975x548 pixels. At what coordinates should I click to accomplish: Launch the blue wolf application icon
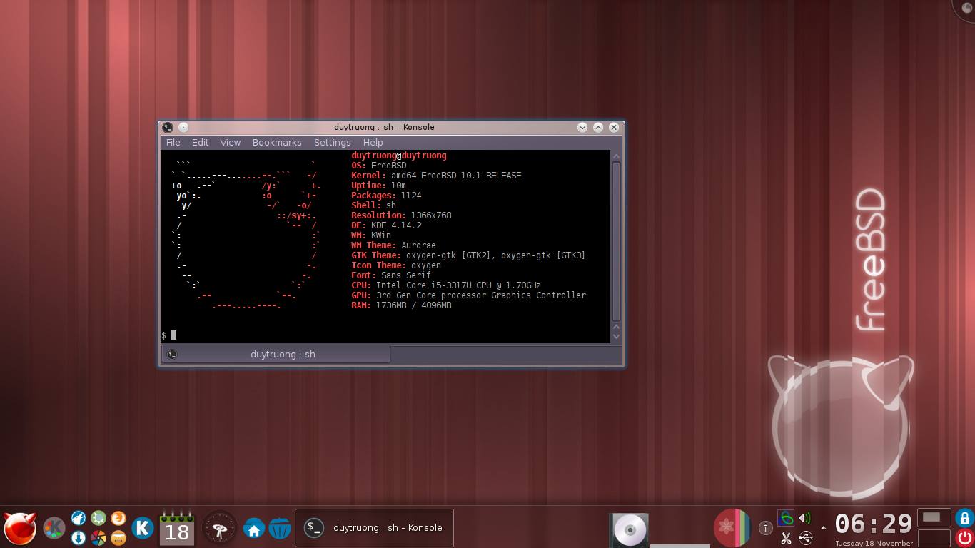tap(79, 518)
